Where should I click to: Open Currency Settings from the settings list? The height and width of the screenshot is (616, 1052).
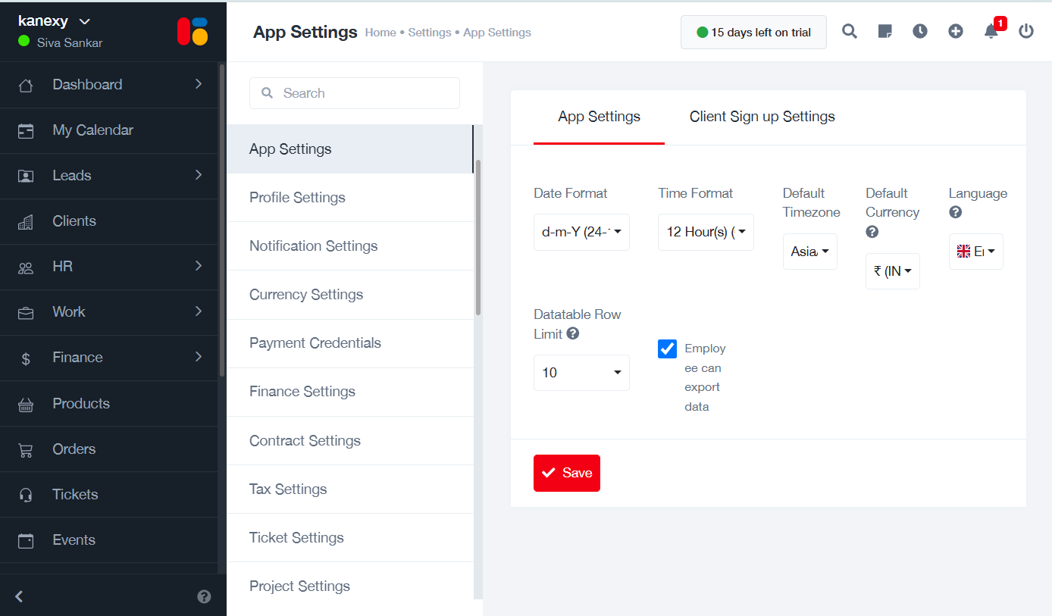[x=306, y=294]
